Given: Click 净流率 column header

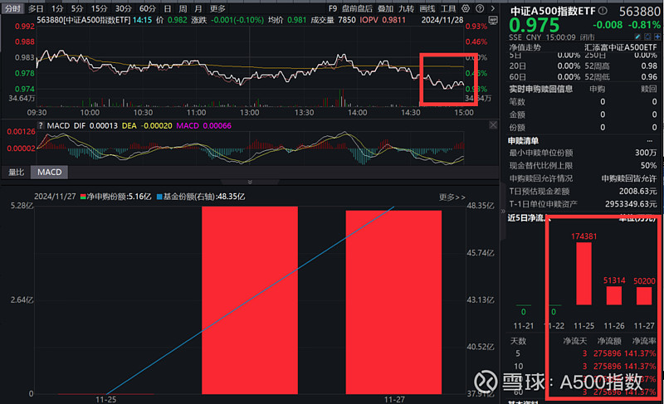Looking at the screenshot, I should coord(644,341).
